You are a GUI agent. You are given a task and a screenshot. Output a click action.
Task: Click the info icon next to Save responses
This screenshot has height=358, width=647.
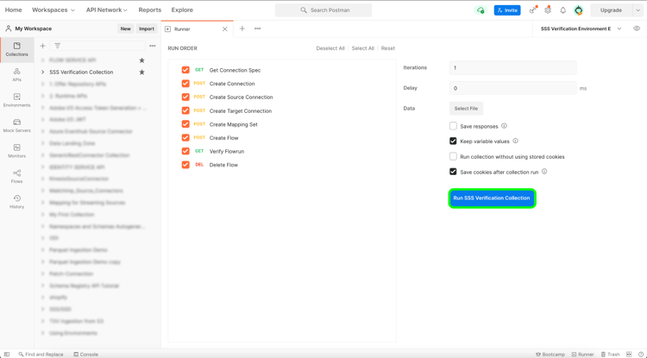[x=504, y=126]
